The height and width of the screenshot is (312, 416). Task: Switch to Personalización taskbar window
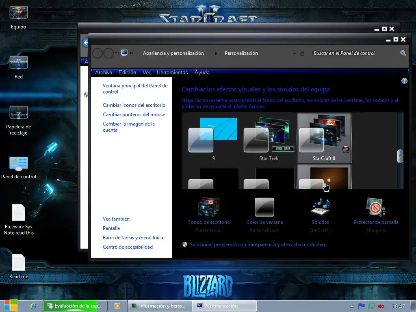[x=224, y=306]
